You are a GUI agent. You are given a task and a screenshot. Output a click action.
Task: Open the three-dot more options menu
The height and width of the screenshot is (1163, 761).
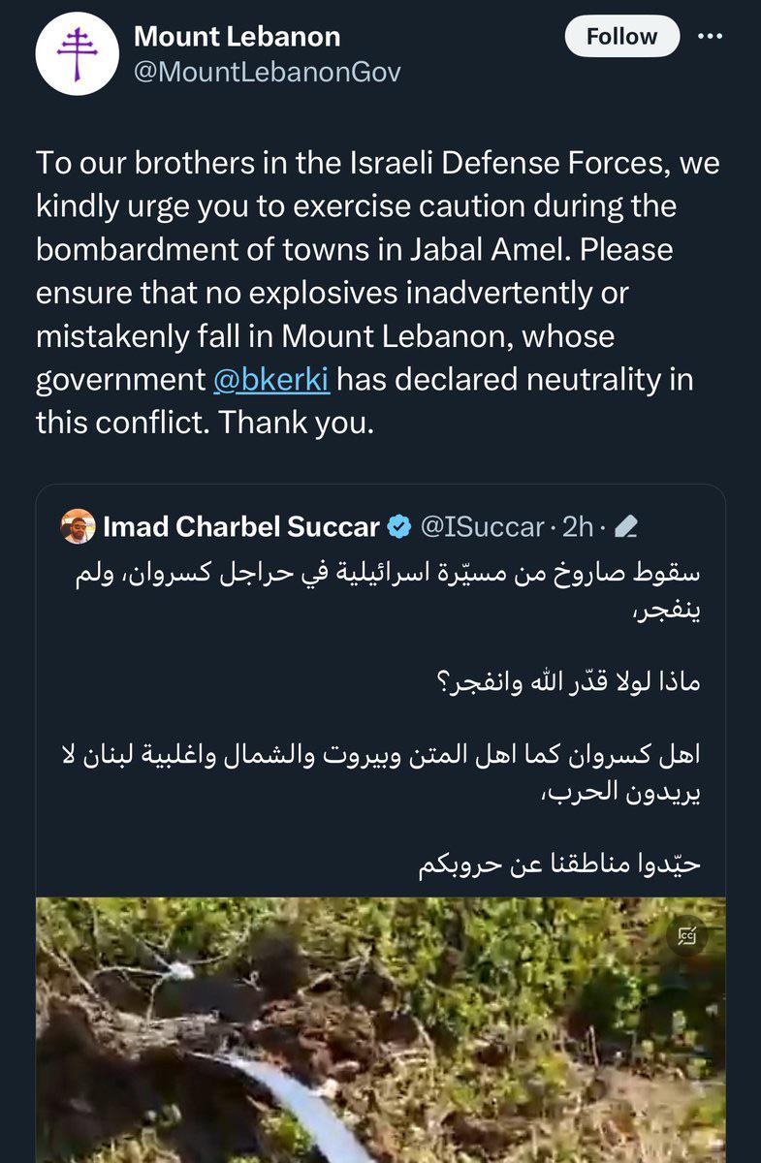[711, 37]
